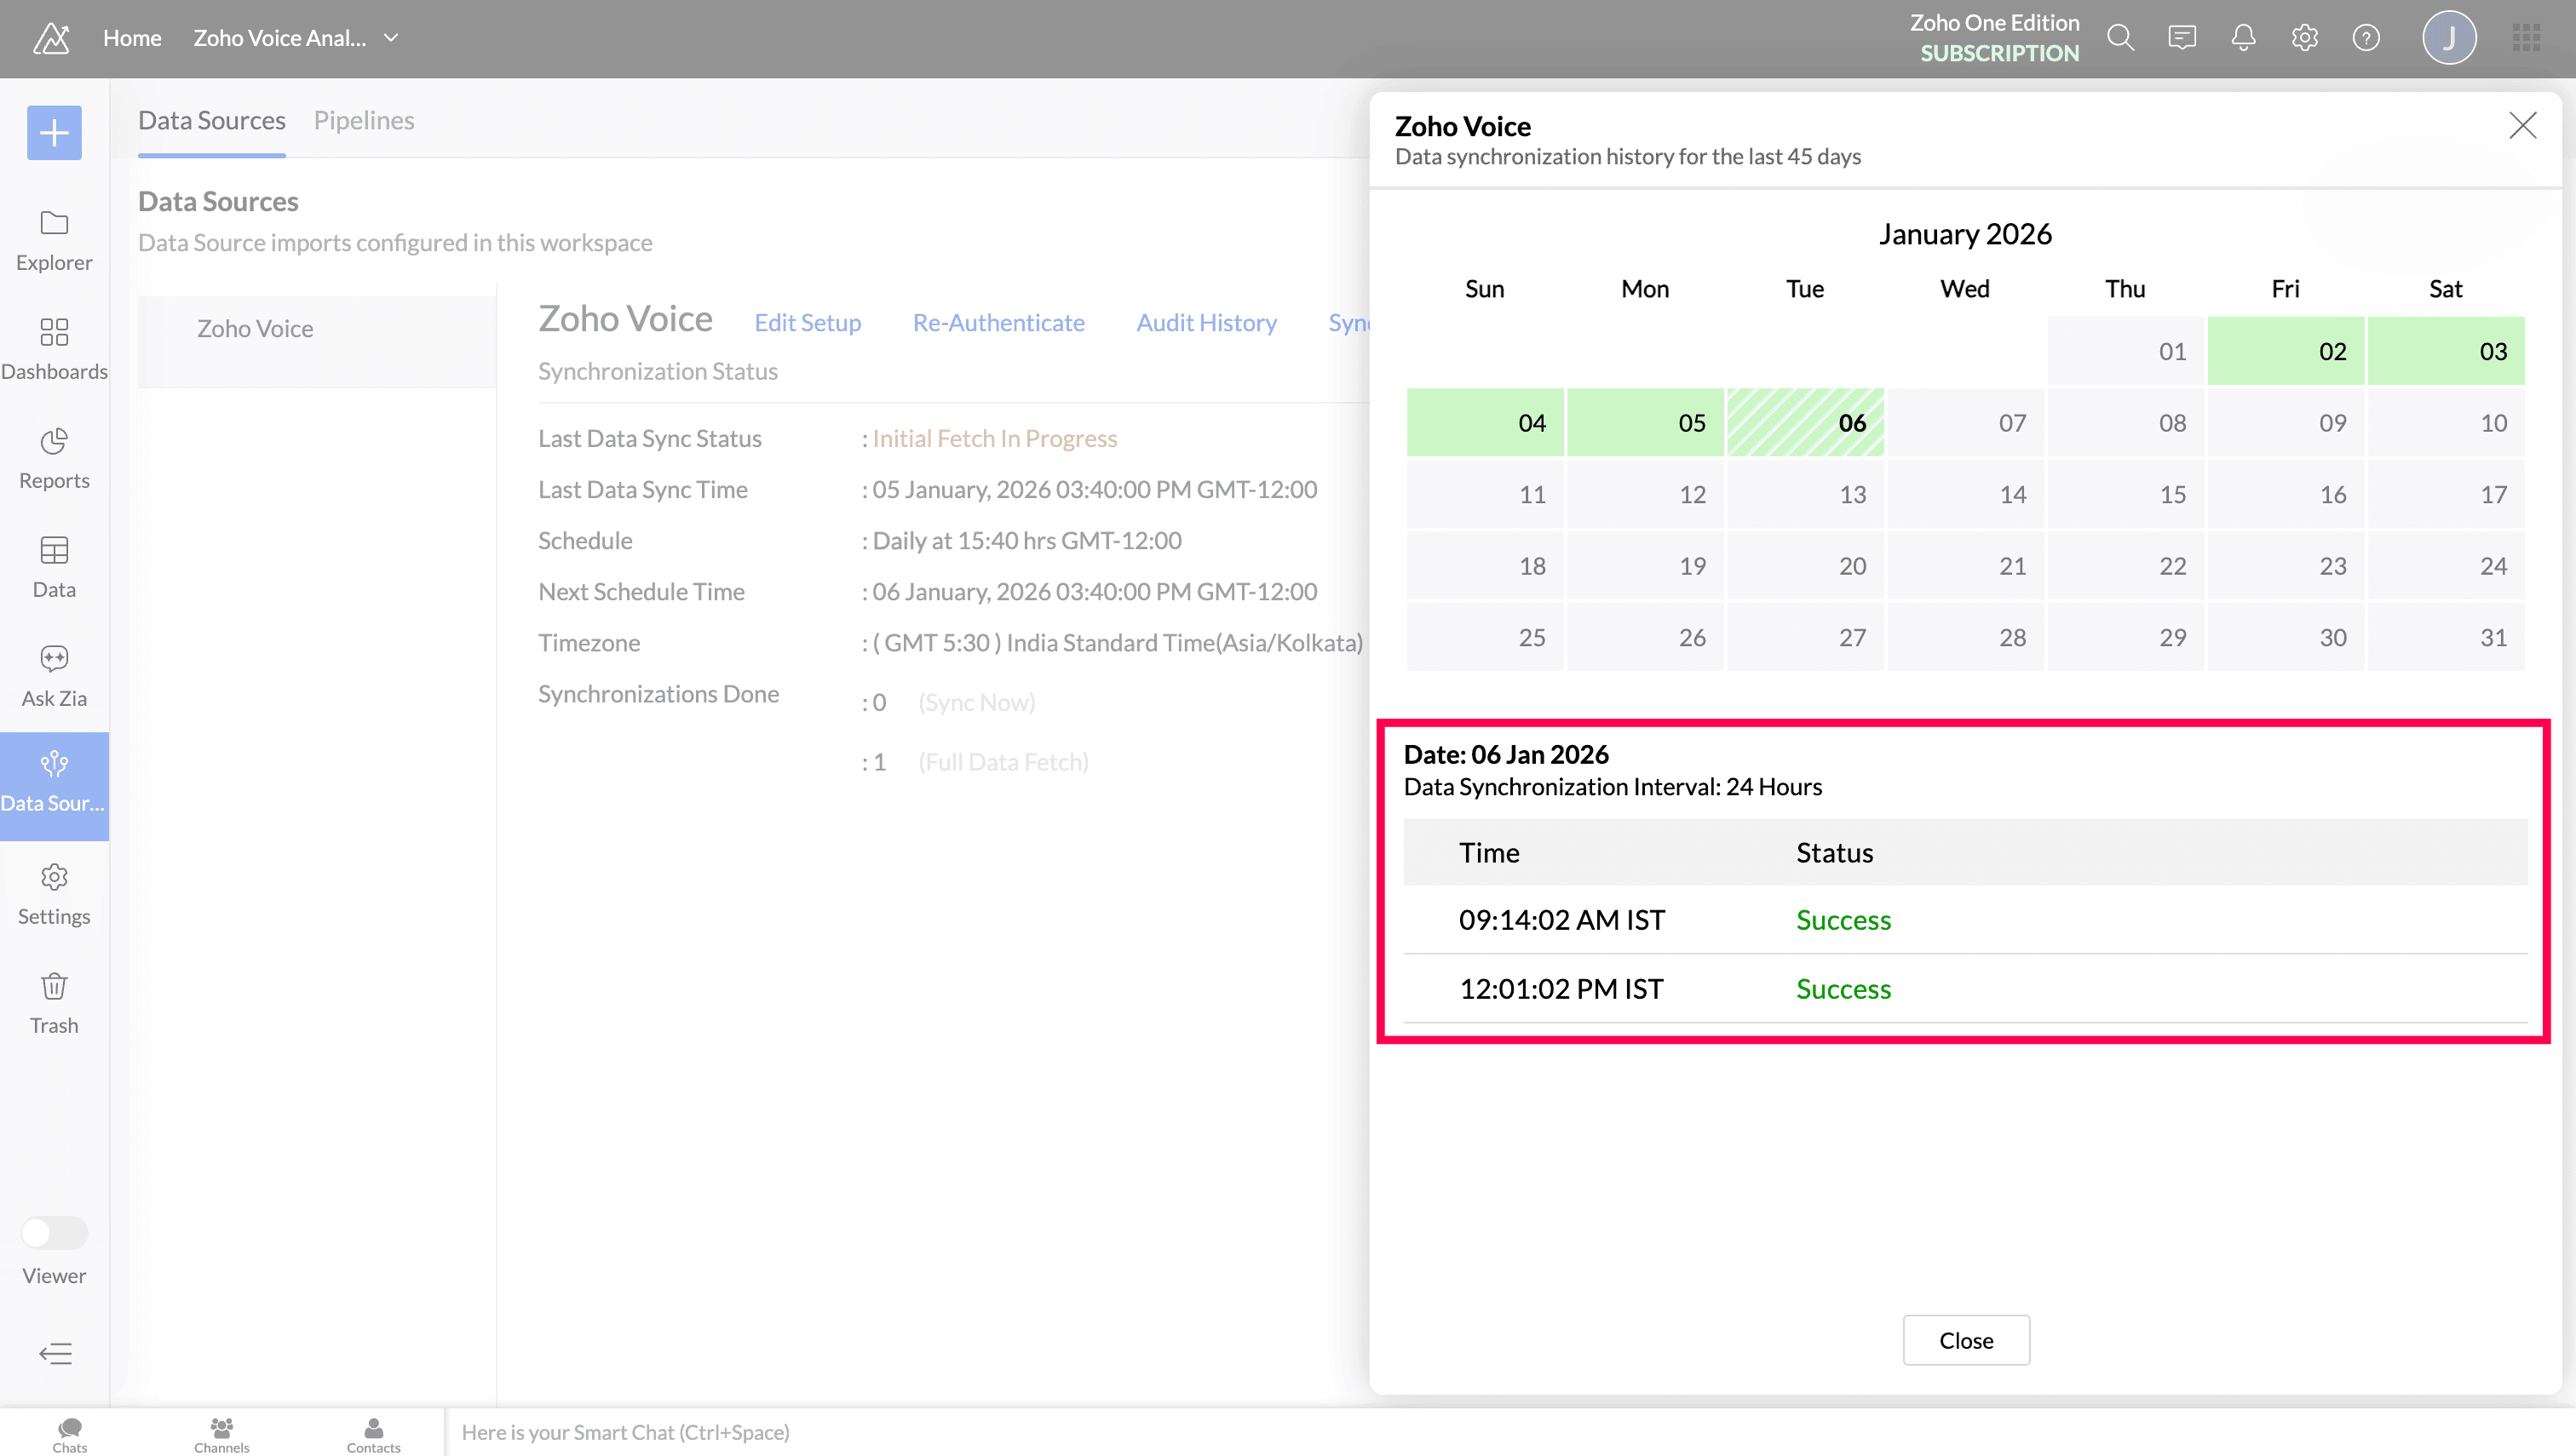Expand the Zoho Voice workspace dropdown
This screenshot has width=2576, height=1456.
pos(391,38)
